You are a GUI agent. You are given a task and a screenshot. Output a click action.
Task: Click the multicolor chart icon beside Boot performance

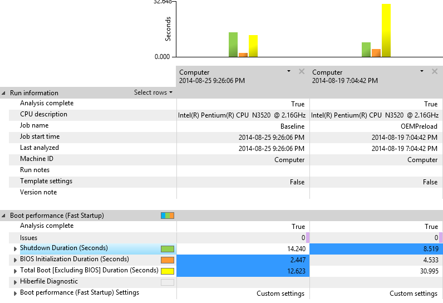[x=168, y=216]
